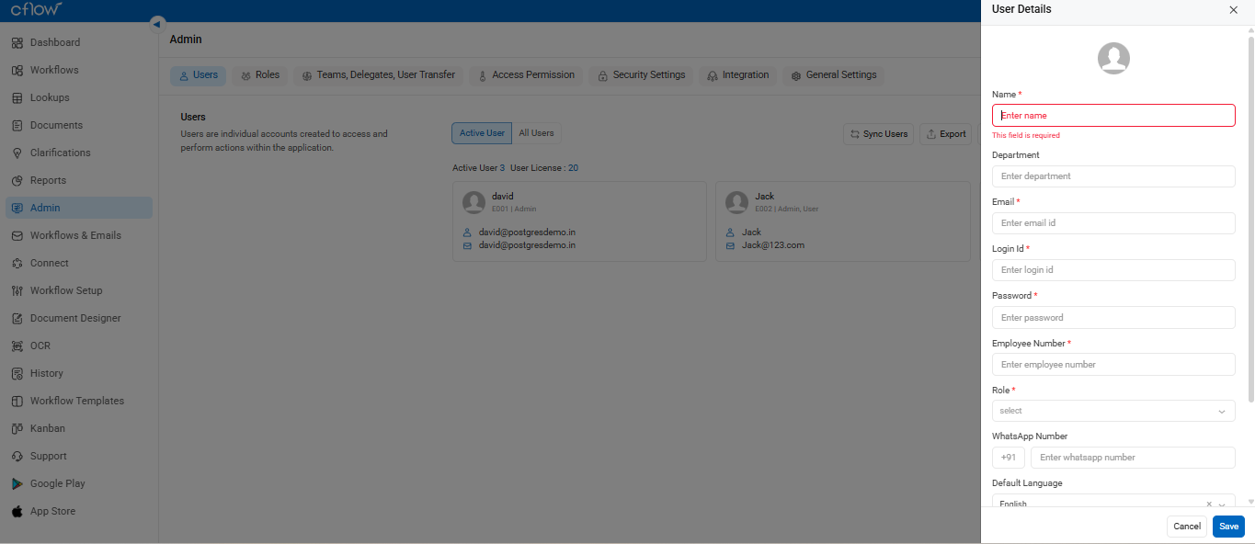Focus the WhatsApp number input field
Viewport: 1255px width, 544px height.
(1133, 458)
